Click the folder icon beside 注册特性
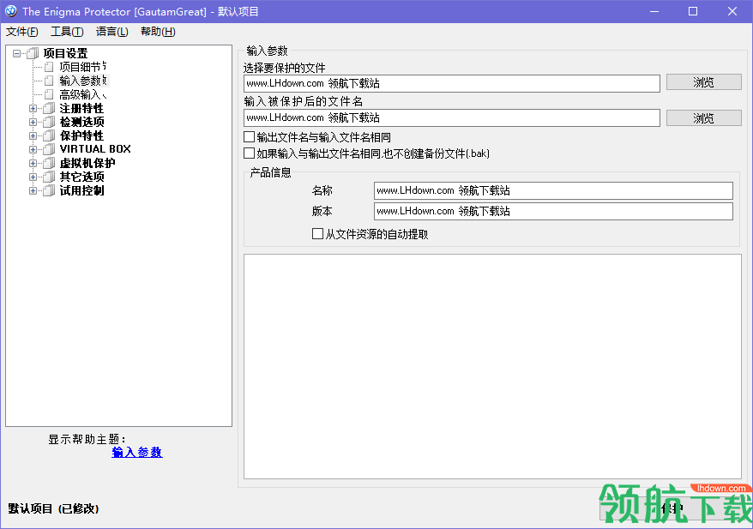 [x=49, y=108]
